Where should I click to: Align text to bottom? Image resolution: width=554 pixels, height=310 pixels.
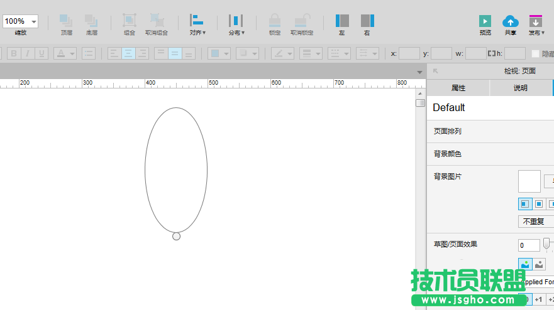click(x=189, y=53)
